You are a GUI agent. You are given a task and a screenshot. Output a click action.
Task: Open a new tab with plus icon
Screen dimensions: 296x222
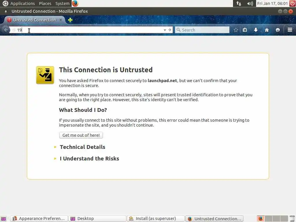click(70, 20)
